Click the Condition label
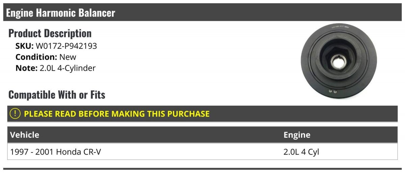Image resolution: width=405 pixels, height=173 pixels. click(36, 57)
